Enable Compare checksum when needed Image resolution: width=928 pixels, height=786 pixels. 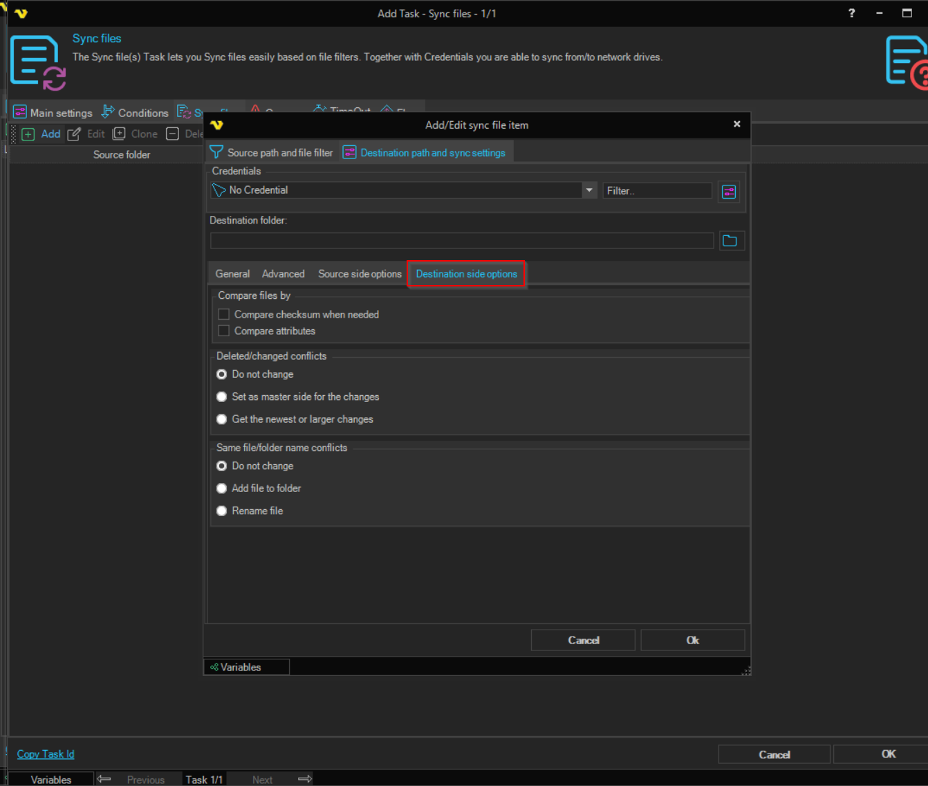click(x=224, y=314)
